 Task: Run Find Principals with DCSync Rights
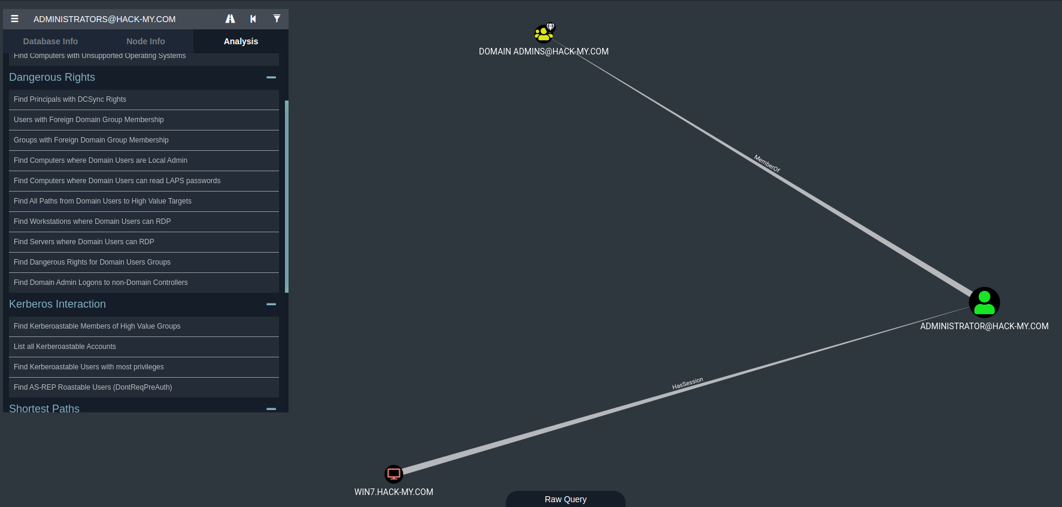144,99
